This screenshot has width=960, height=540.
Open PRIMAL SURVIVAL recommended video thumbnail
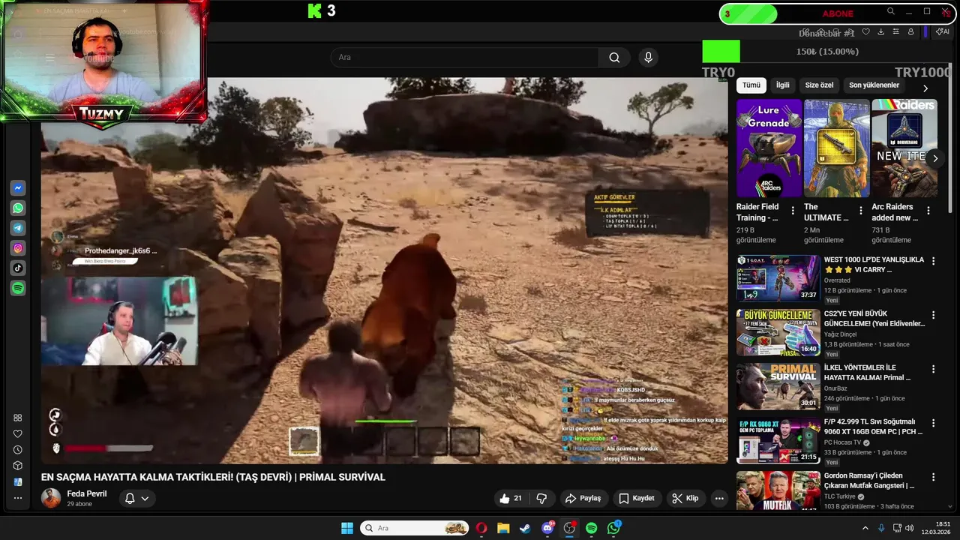tap(778, 386)
